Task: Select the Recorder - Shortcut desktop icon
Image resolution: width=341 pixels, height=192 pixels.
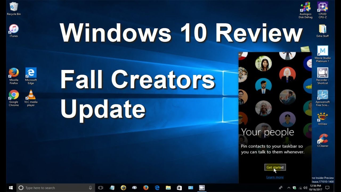Action: [x=323, y=76]
